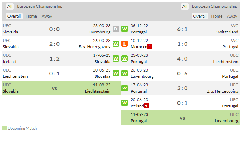Click the 6:1 Portugal Switzerland score

[182, 29]
